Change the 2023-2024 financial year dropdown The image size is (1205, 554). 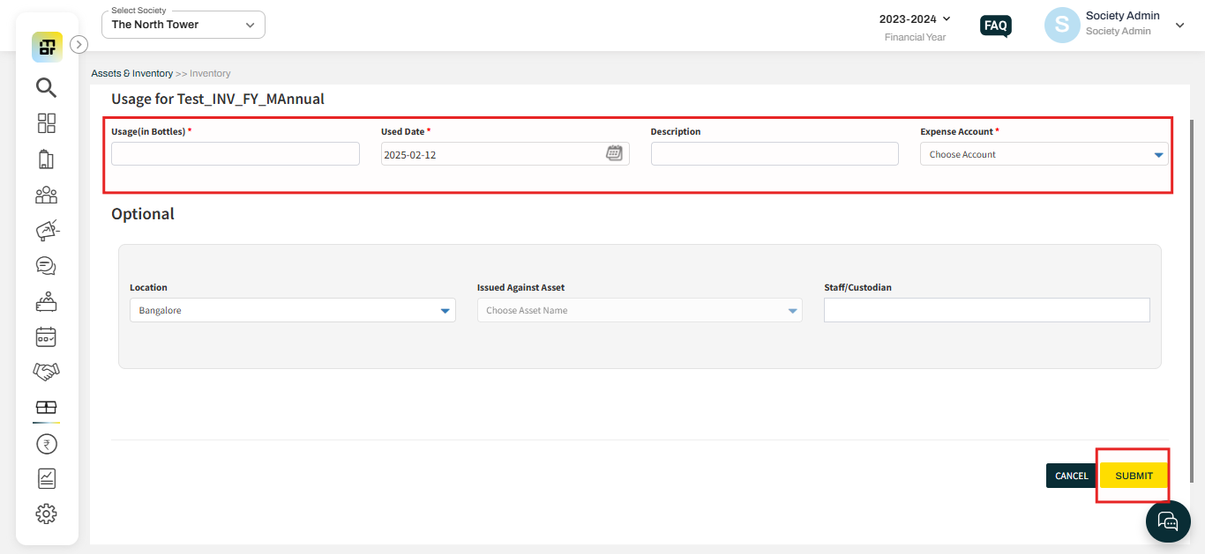pos(916,18)
